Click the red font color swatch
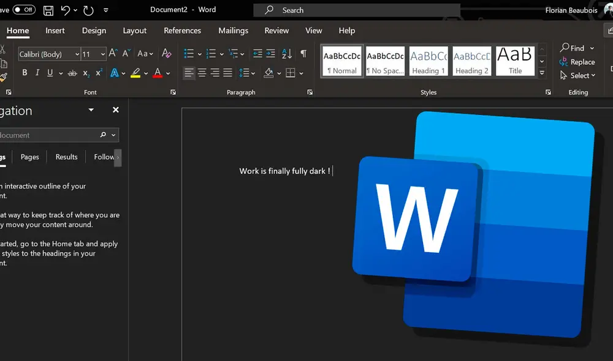Image resolution: width=613 pixels, height=361 pixels. click(x=158, y=72)
